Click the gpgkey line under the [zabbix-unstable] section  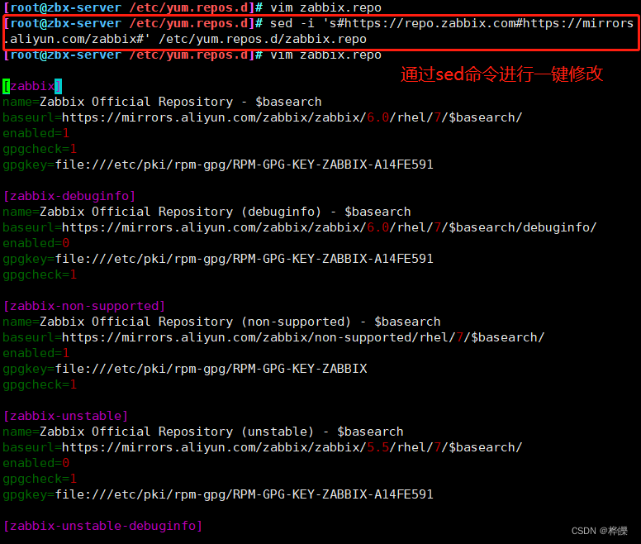218,495
